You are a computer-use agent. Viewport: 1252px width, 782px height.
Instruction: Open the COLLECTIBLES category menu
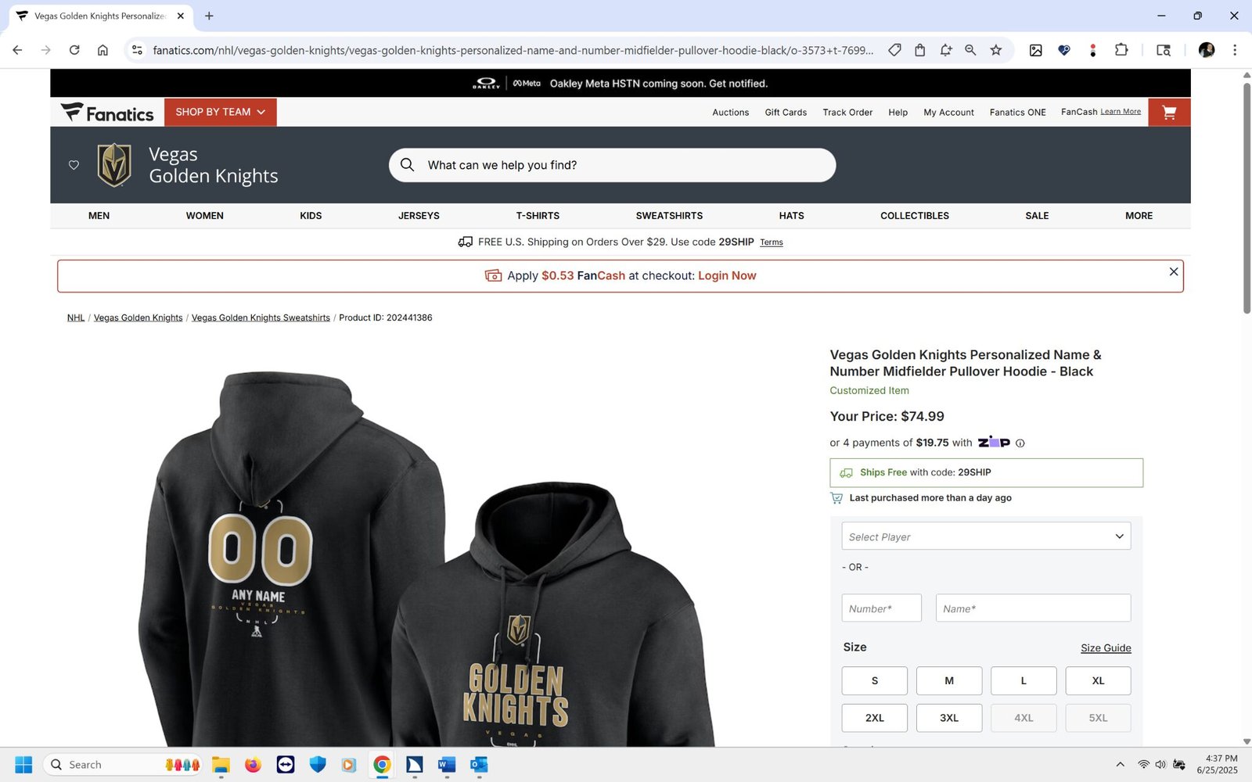tap(915, 216)
